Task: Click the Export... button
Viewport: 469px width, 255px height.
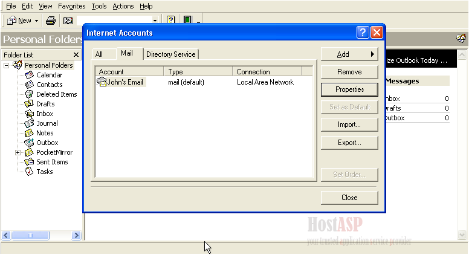Action: click(349, 143)
